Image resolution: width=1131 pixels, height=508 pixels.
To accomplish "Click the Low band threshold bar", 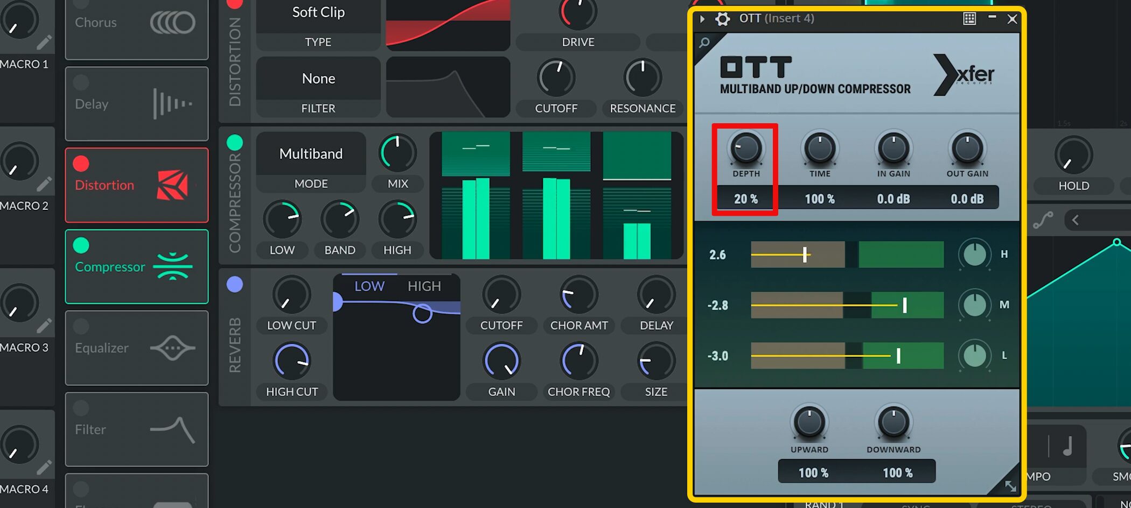I will point(847,356).
